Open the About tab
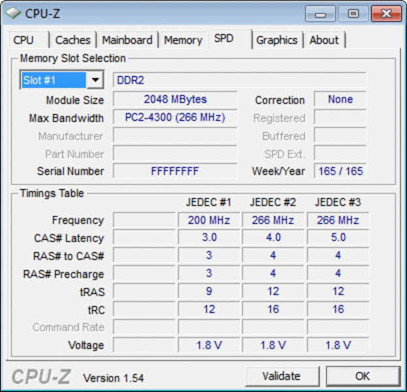This screenshot has height=392, width=407. point(324,40)
